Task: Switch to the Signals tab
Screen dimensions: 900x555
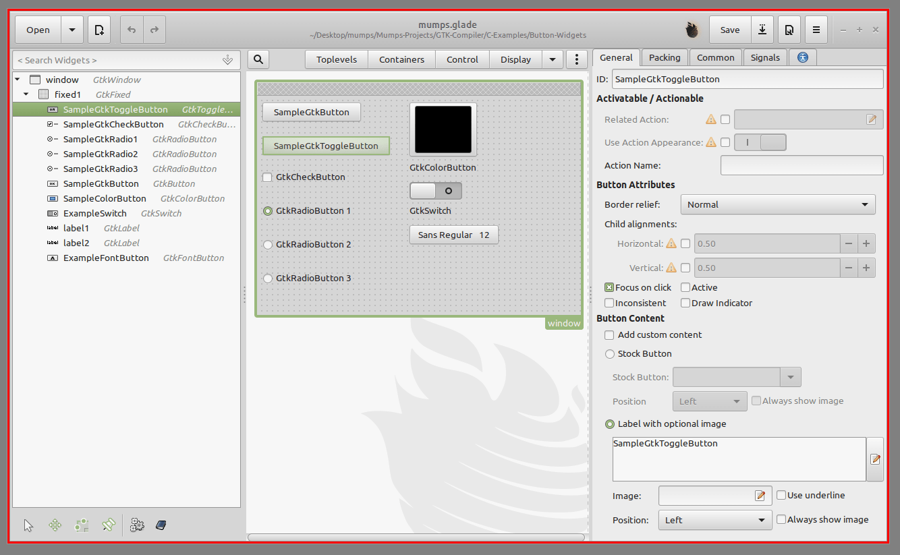Action: click(x=765, y=57)
